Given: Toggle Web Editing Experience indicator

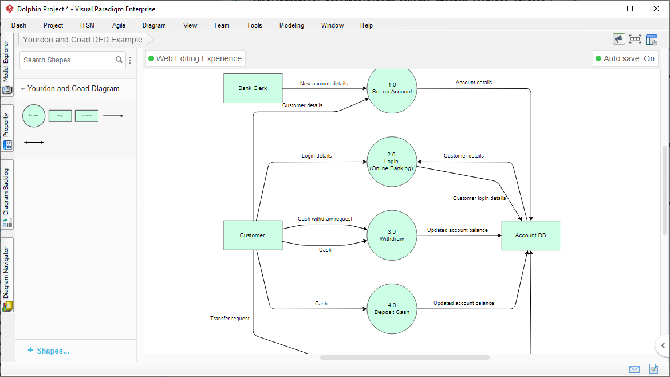Looking at the screenshot, I should click(x=195, y=58).
